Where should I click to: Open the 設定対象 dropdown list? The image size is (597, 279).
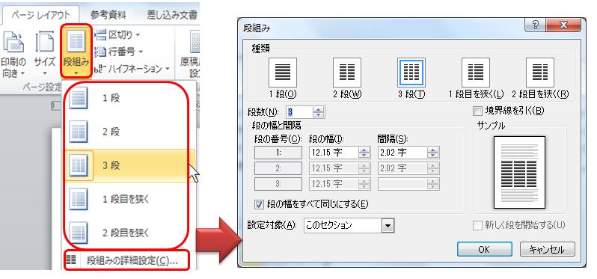coord(388,225)
